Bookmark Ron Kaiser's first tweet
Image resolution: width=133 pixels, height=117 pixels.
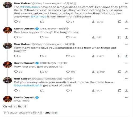pyautogui.click(x=120, y=22)
